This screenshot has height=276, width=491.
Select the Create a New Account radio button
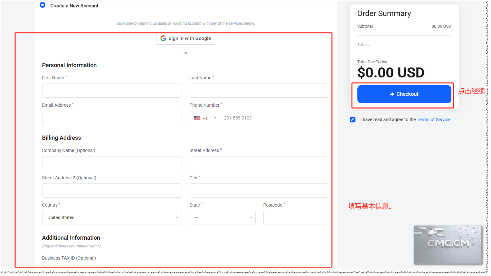(42, 5)
